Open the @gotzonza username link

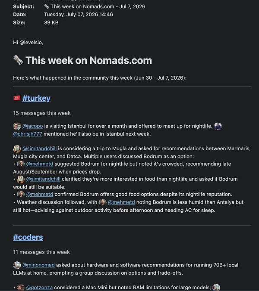tap(39, 288)
